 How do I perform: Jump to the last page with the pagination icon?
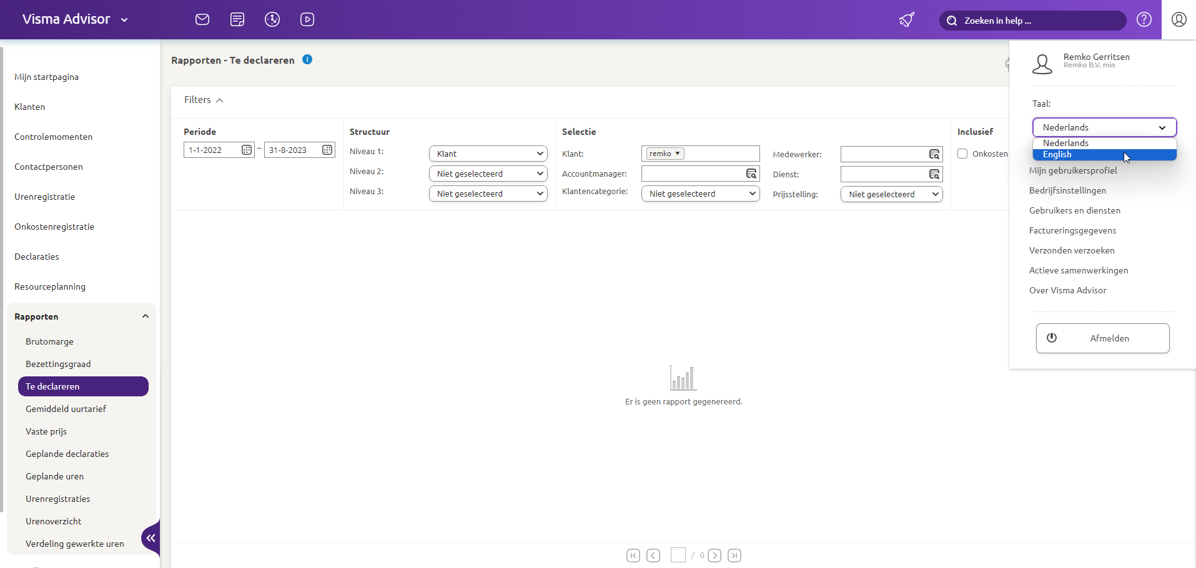coord(735,555)
